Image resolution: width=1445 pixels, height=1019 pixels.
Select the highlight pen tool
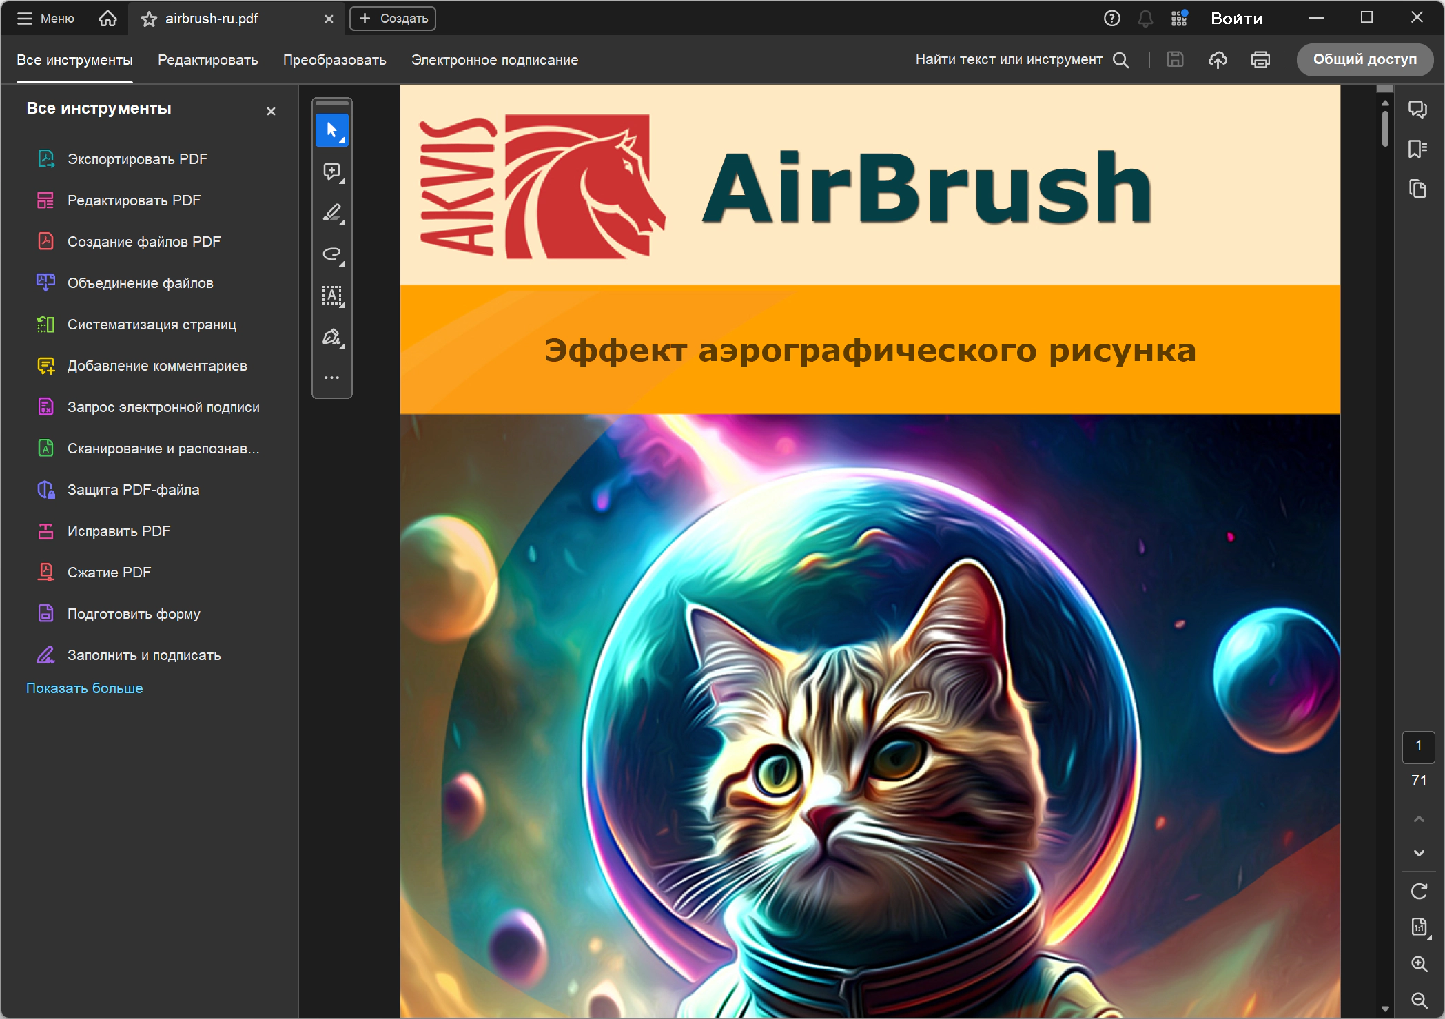tap(331, 213)
